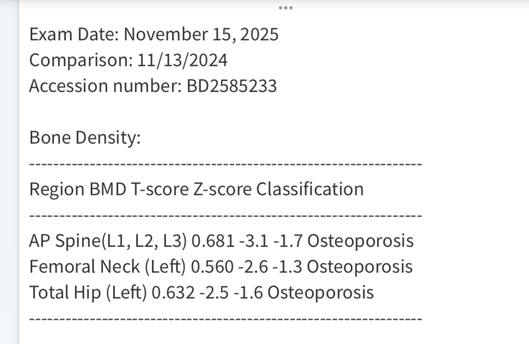
Task: Click the Classification column header
Action: click(310, 189)
